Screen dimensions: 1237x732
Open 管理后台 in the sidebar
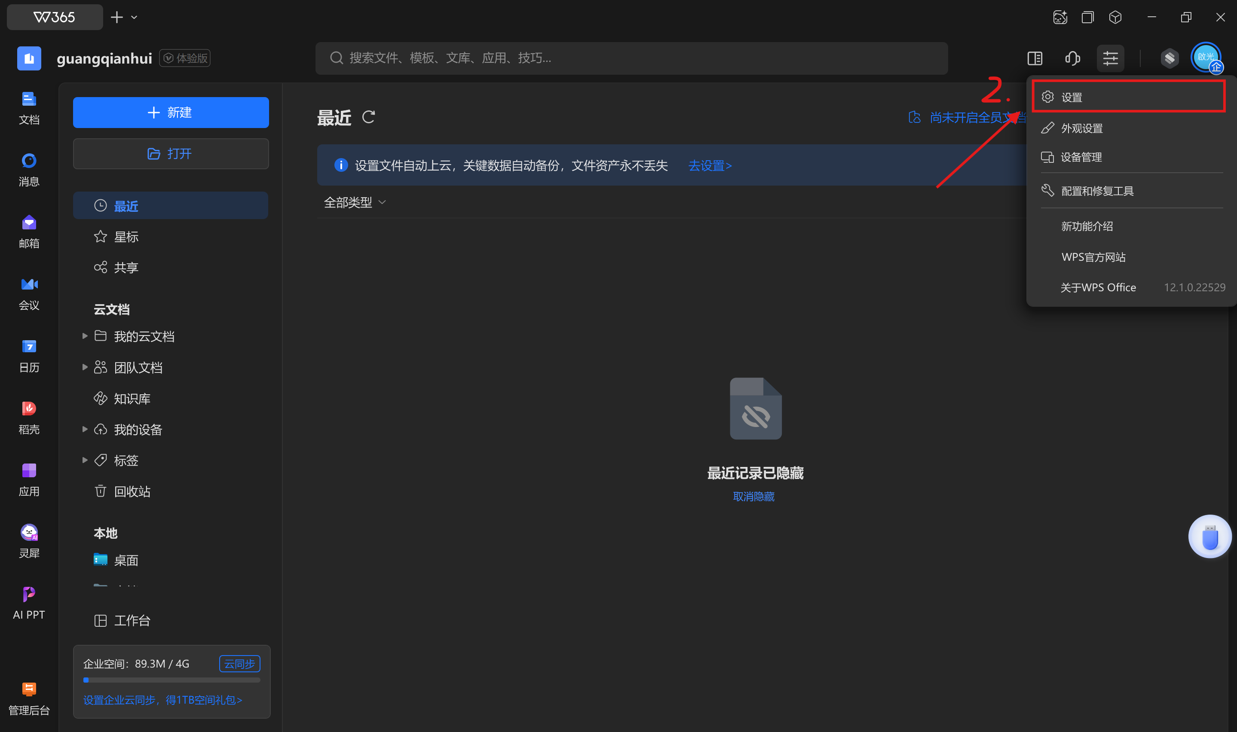tap(29, 696)
